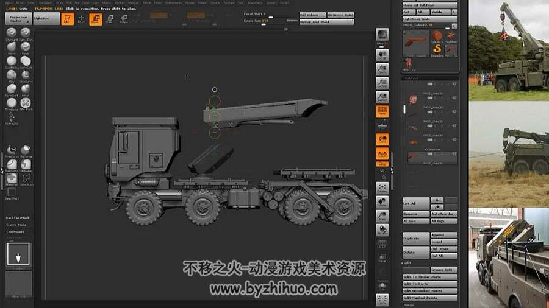Toggle Local transformations button
Screen dimensions: 549x308
coord(382,139)
